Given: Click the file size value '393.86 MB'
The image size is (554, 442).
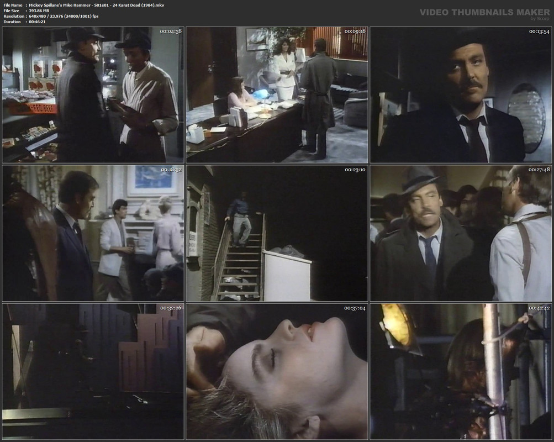Looking at the screenshot, I should 39,10.
